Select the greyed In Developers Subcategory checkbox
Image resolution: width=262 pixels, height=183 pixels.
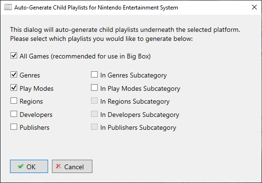coord(94,114)
